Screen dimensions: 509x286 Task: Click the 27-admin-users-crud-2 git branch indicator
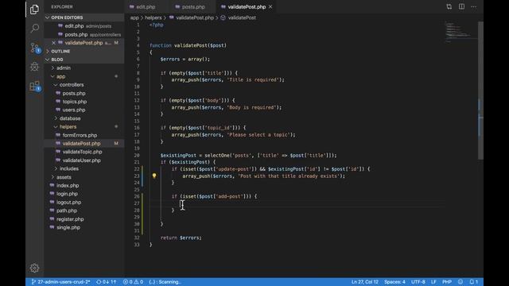(x=60, y=282)
